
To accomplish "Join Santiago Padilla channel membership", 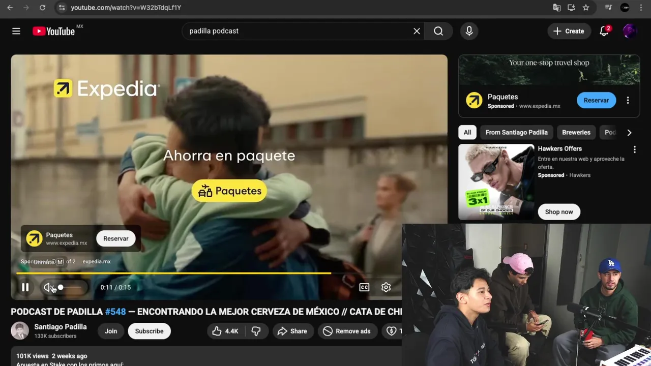I will coord(111,331).
